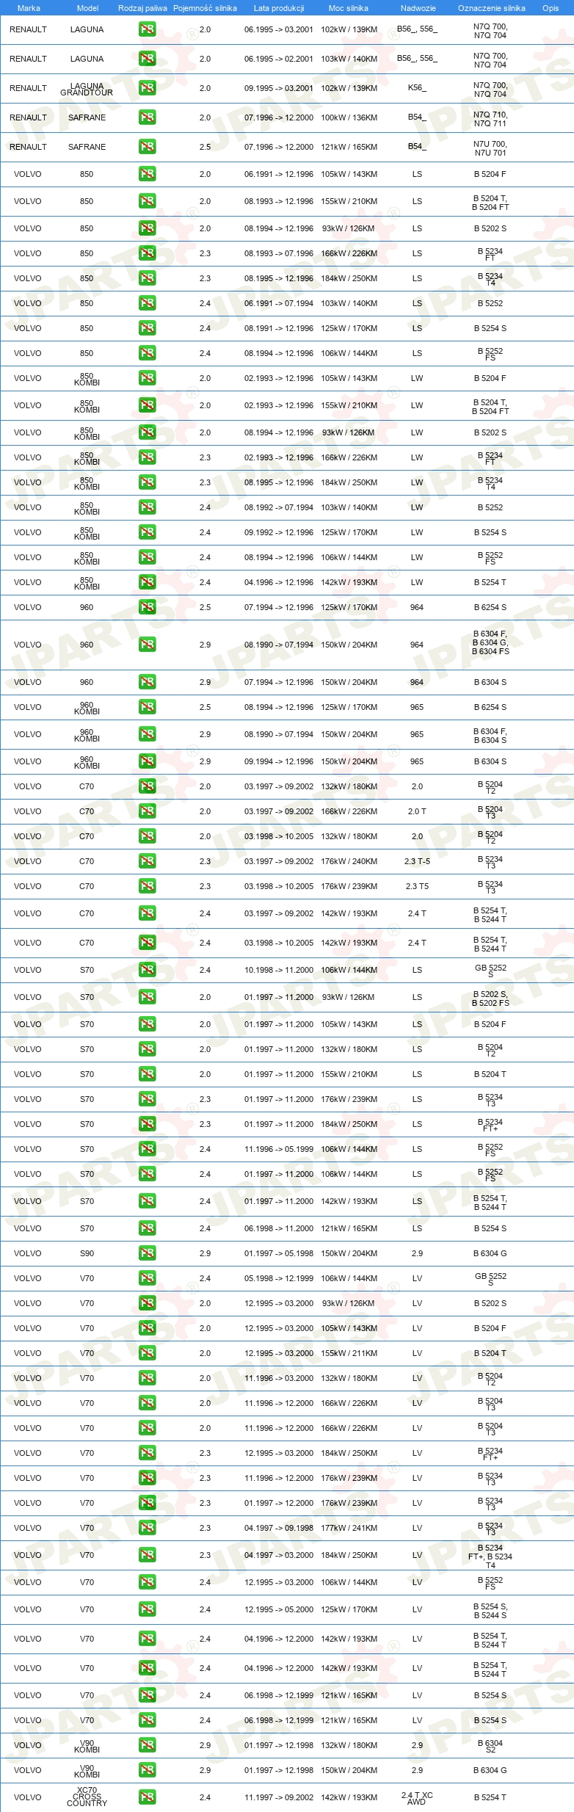Viewport: 574px width, 1812px height.
Task: Click the 177kW / 241KM power cell
Action: (349, 1528)
